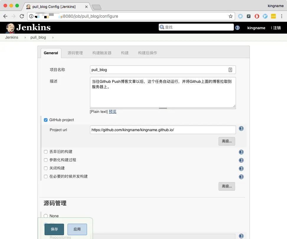The image size is (287, 239).
Task: Go to pull_blog breadcrumb link
Action: click(x=38, y=37)
